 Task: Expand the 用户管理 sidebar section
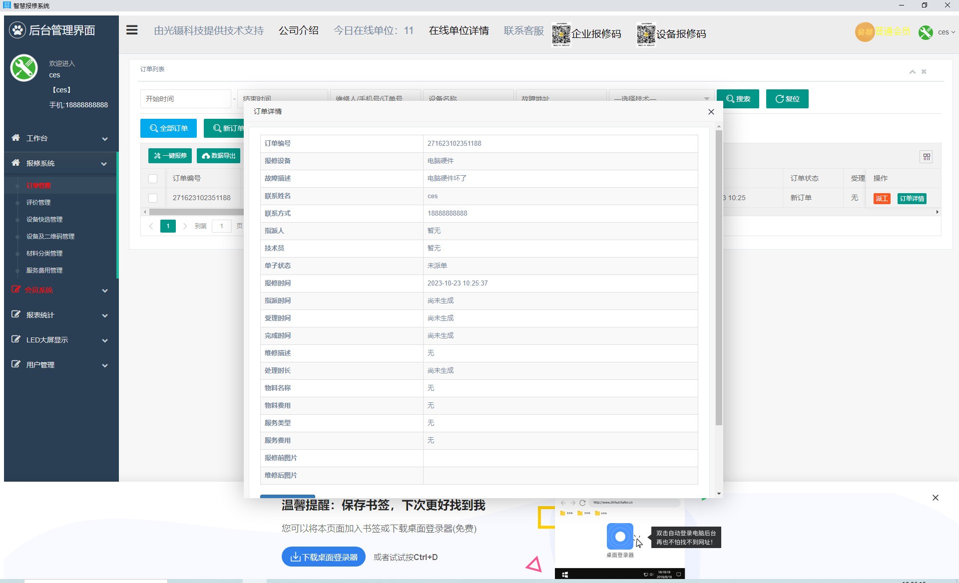click(60, 364)
